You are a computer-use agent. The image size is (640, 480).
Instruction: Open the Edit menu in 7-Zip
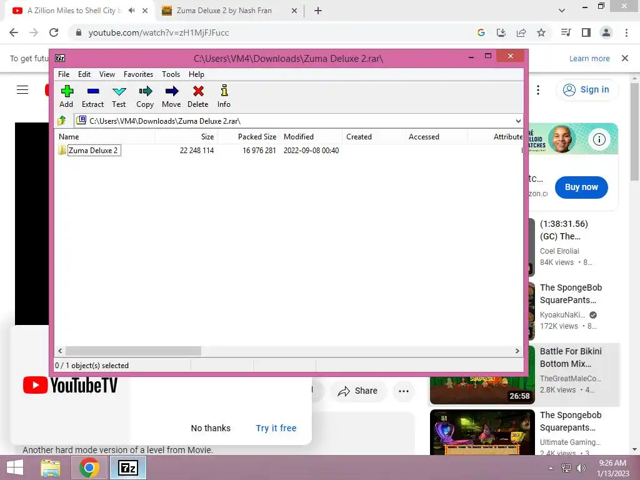(x=84, y=74)
